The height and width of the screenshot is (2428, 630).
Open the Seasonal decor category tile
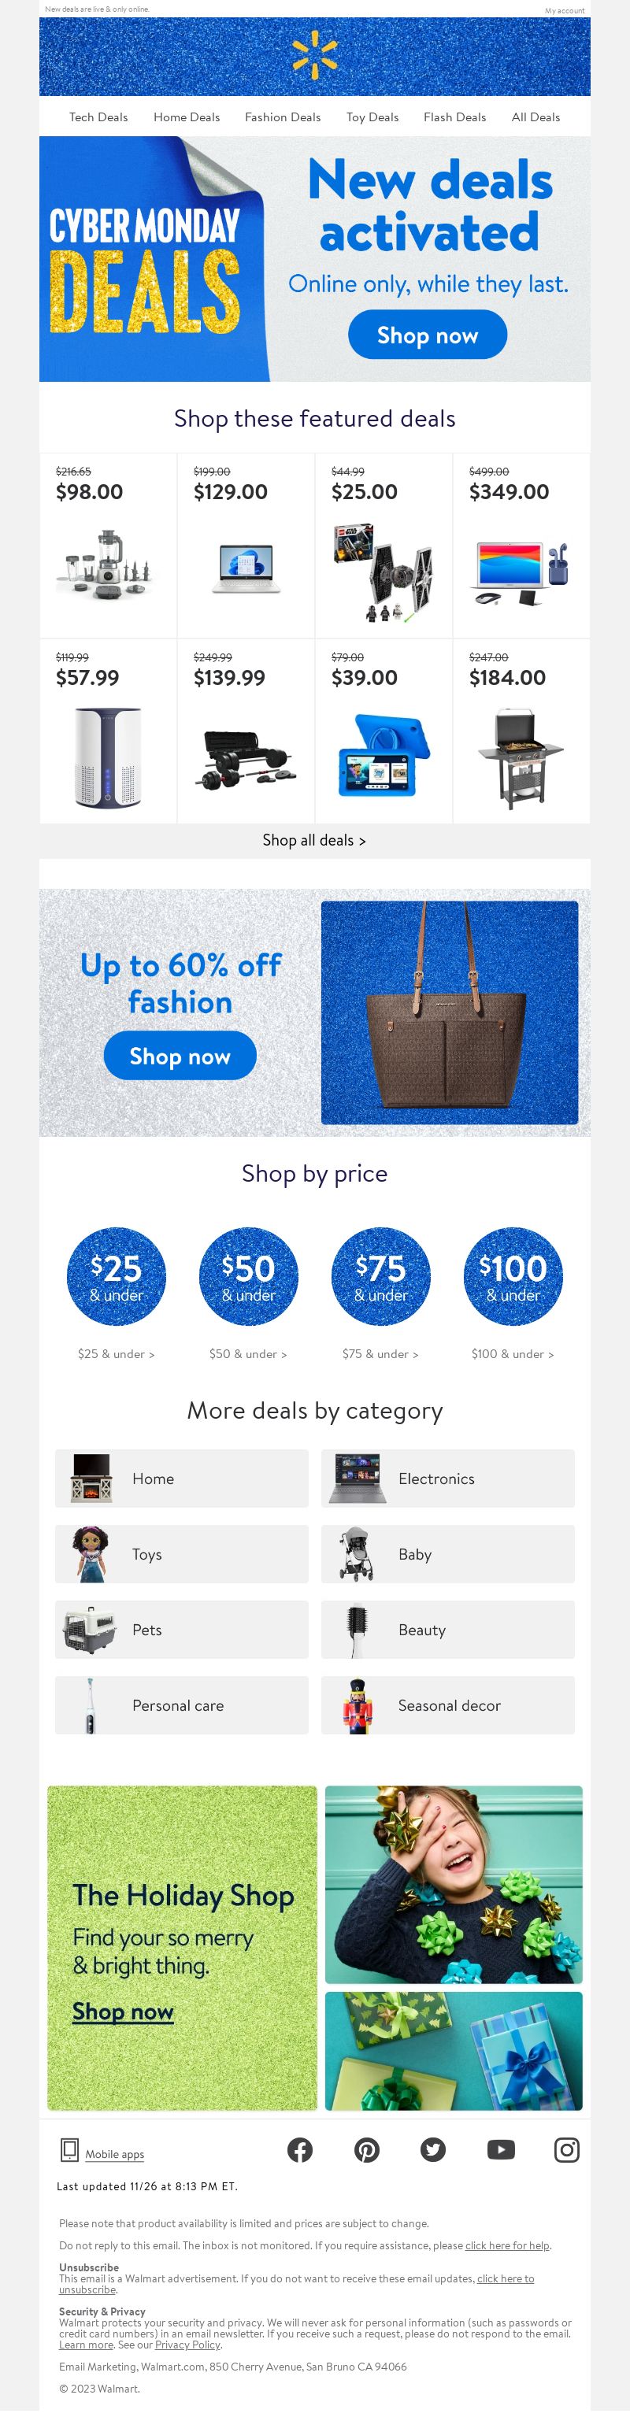(448, 1705)
